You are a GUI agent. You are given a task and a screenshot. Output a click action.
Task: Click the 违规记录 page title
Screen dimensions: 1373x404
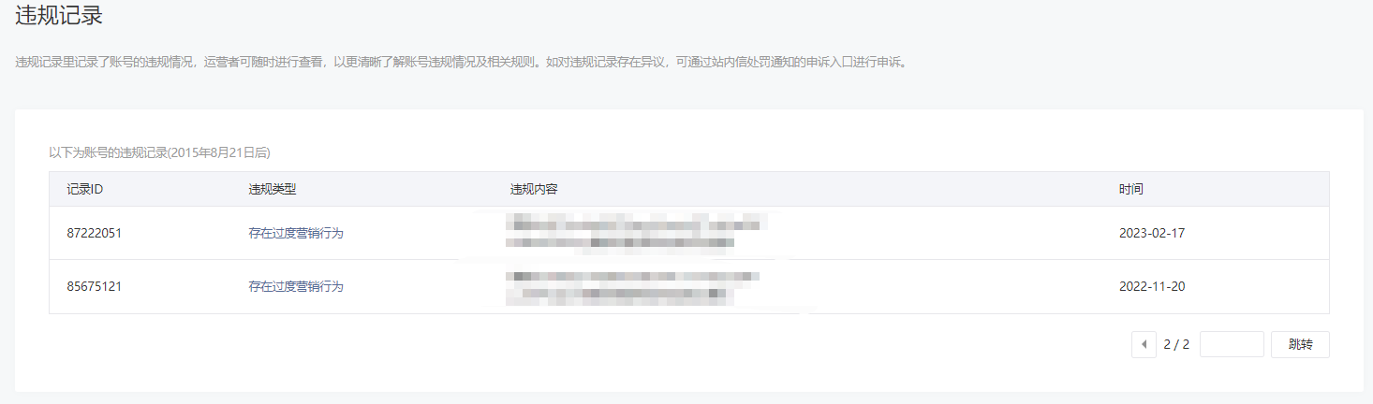(x=59, y=15)
